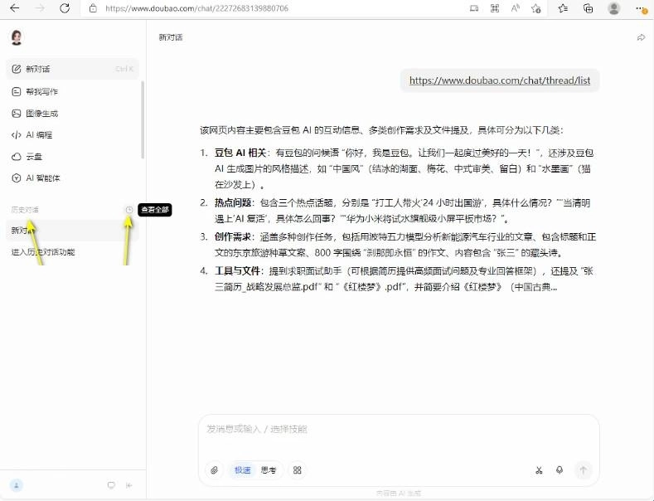Open 图像生成 from the sidebar
The image size is (654, 501).
tap(41, 113)
